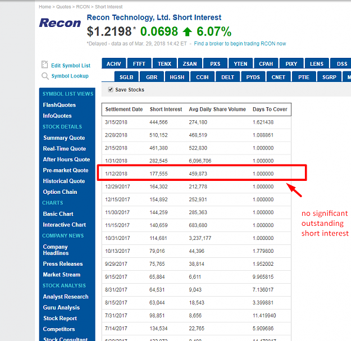Open Market Stream in sidebar

[62, 275]
